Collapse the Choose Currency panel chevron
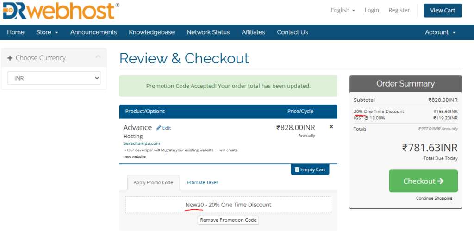The height and width of the screenshot is (231, 474). 98,57
